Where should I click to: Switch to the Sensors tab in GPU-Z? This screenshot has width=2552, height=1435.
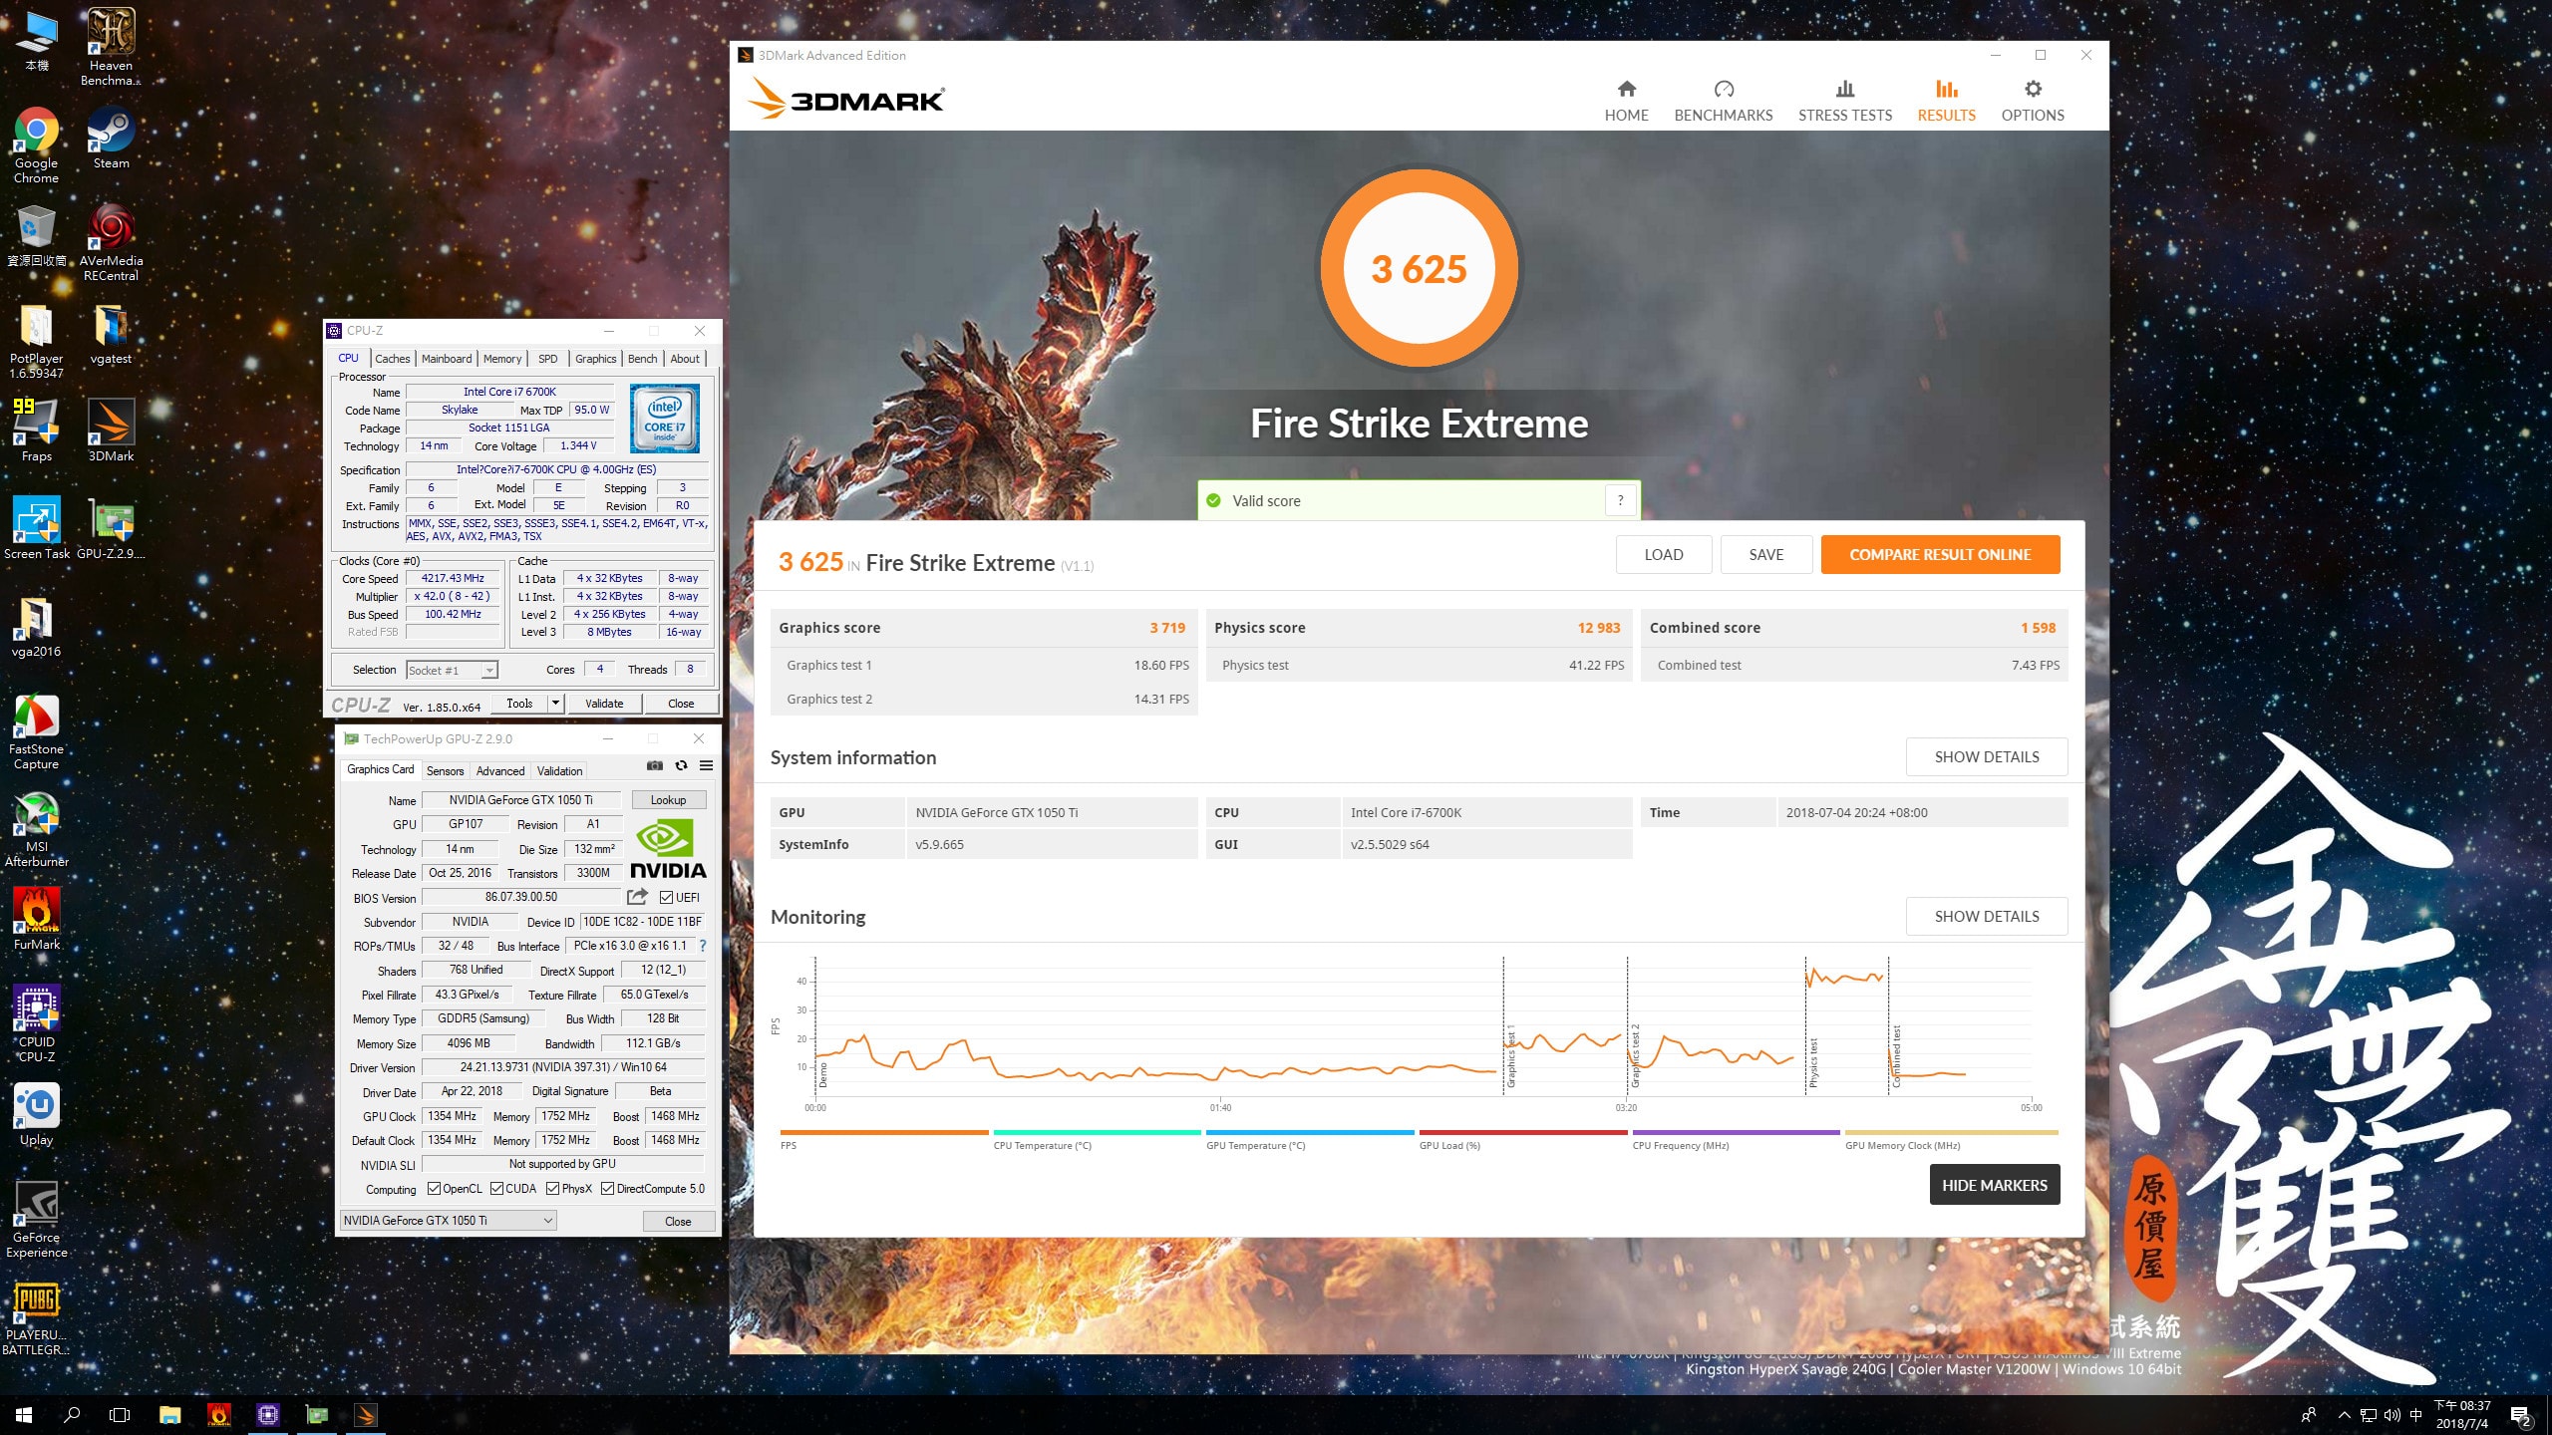(445, 770)
